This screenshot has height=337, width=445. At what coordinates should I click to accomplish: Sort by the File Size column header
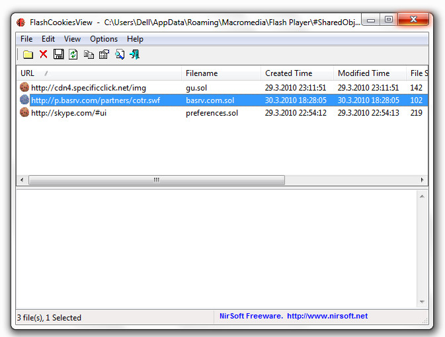coord(417,73)
